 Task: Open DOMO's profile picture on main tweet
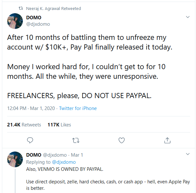15,21
